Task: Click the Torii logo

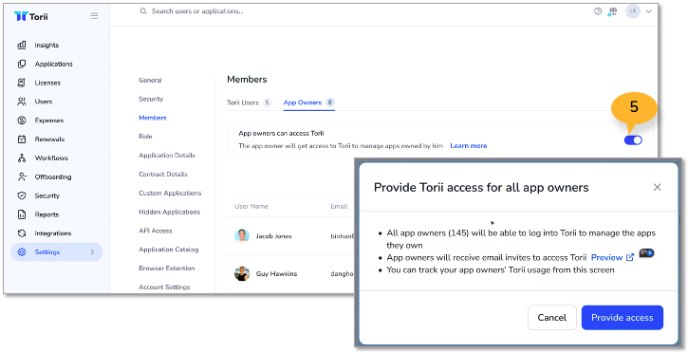Action: pyautogui.click(x=30, y=16)
